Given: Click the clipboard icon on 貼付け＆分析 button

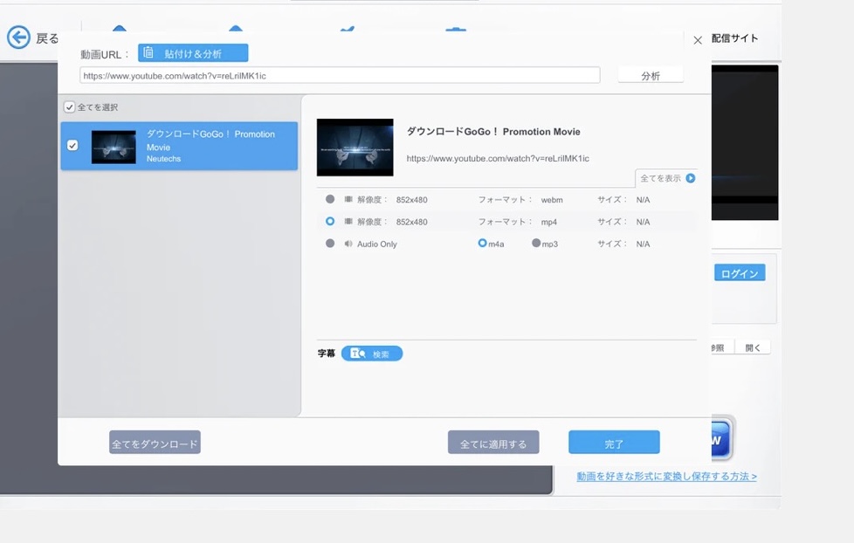Looking at the screenshot, I should pyautogui.click(x=148, y=52).
